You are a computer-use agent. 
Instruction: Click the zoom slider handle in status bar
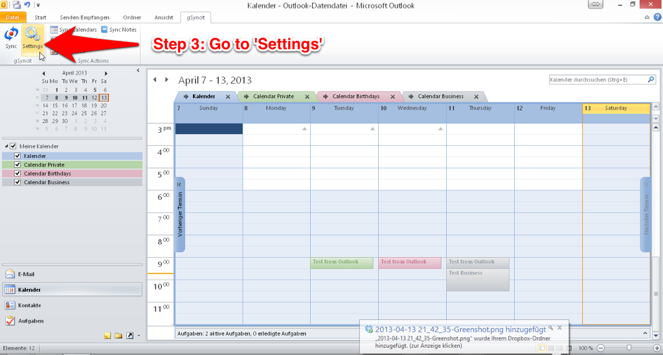627,348
